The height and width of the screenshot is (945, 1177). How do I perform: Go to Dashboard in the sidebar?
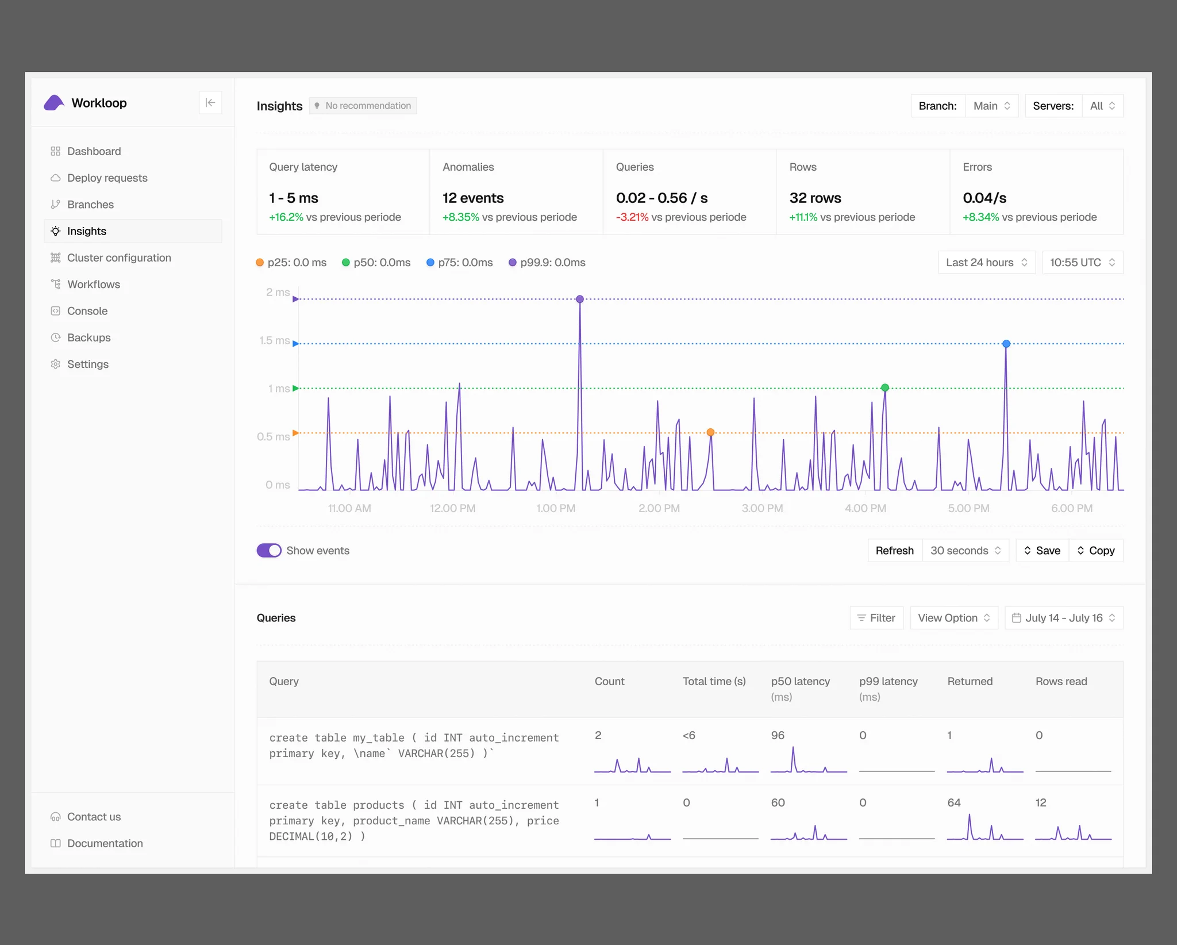coord(133,151)
